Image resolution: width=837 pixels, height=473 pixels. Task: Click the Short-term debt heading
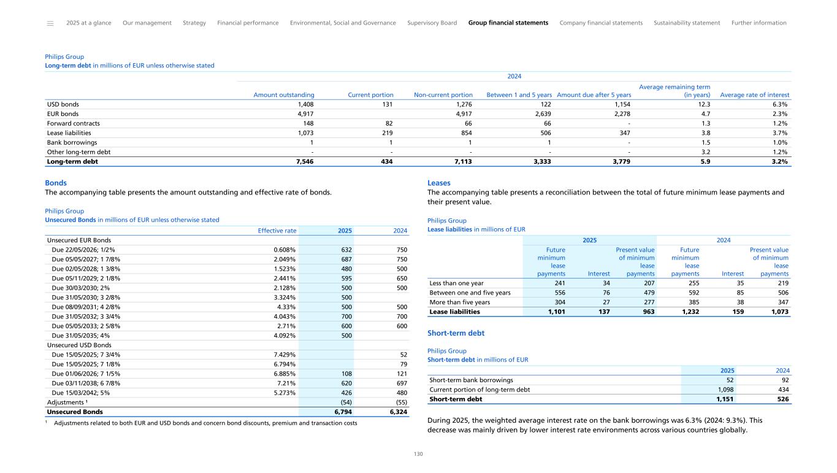click(x=456, y=333)
